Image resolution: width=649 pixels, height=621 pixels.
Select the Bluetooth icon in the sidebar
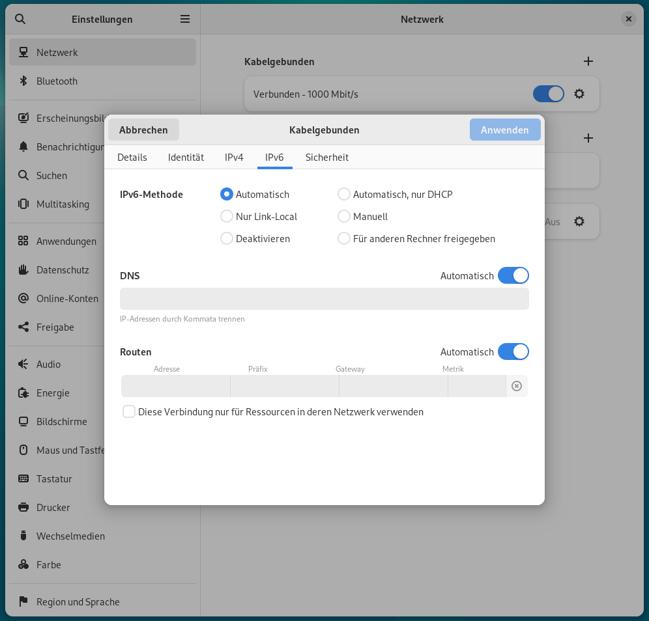pyautogui.click(x=23, y=81)
